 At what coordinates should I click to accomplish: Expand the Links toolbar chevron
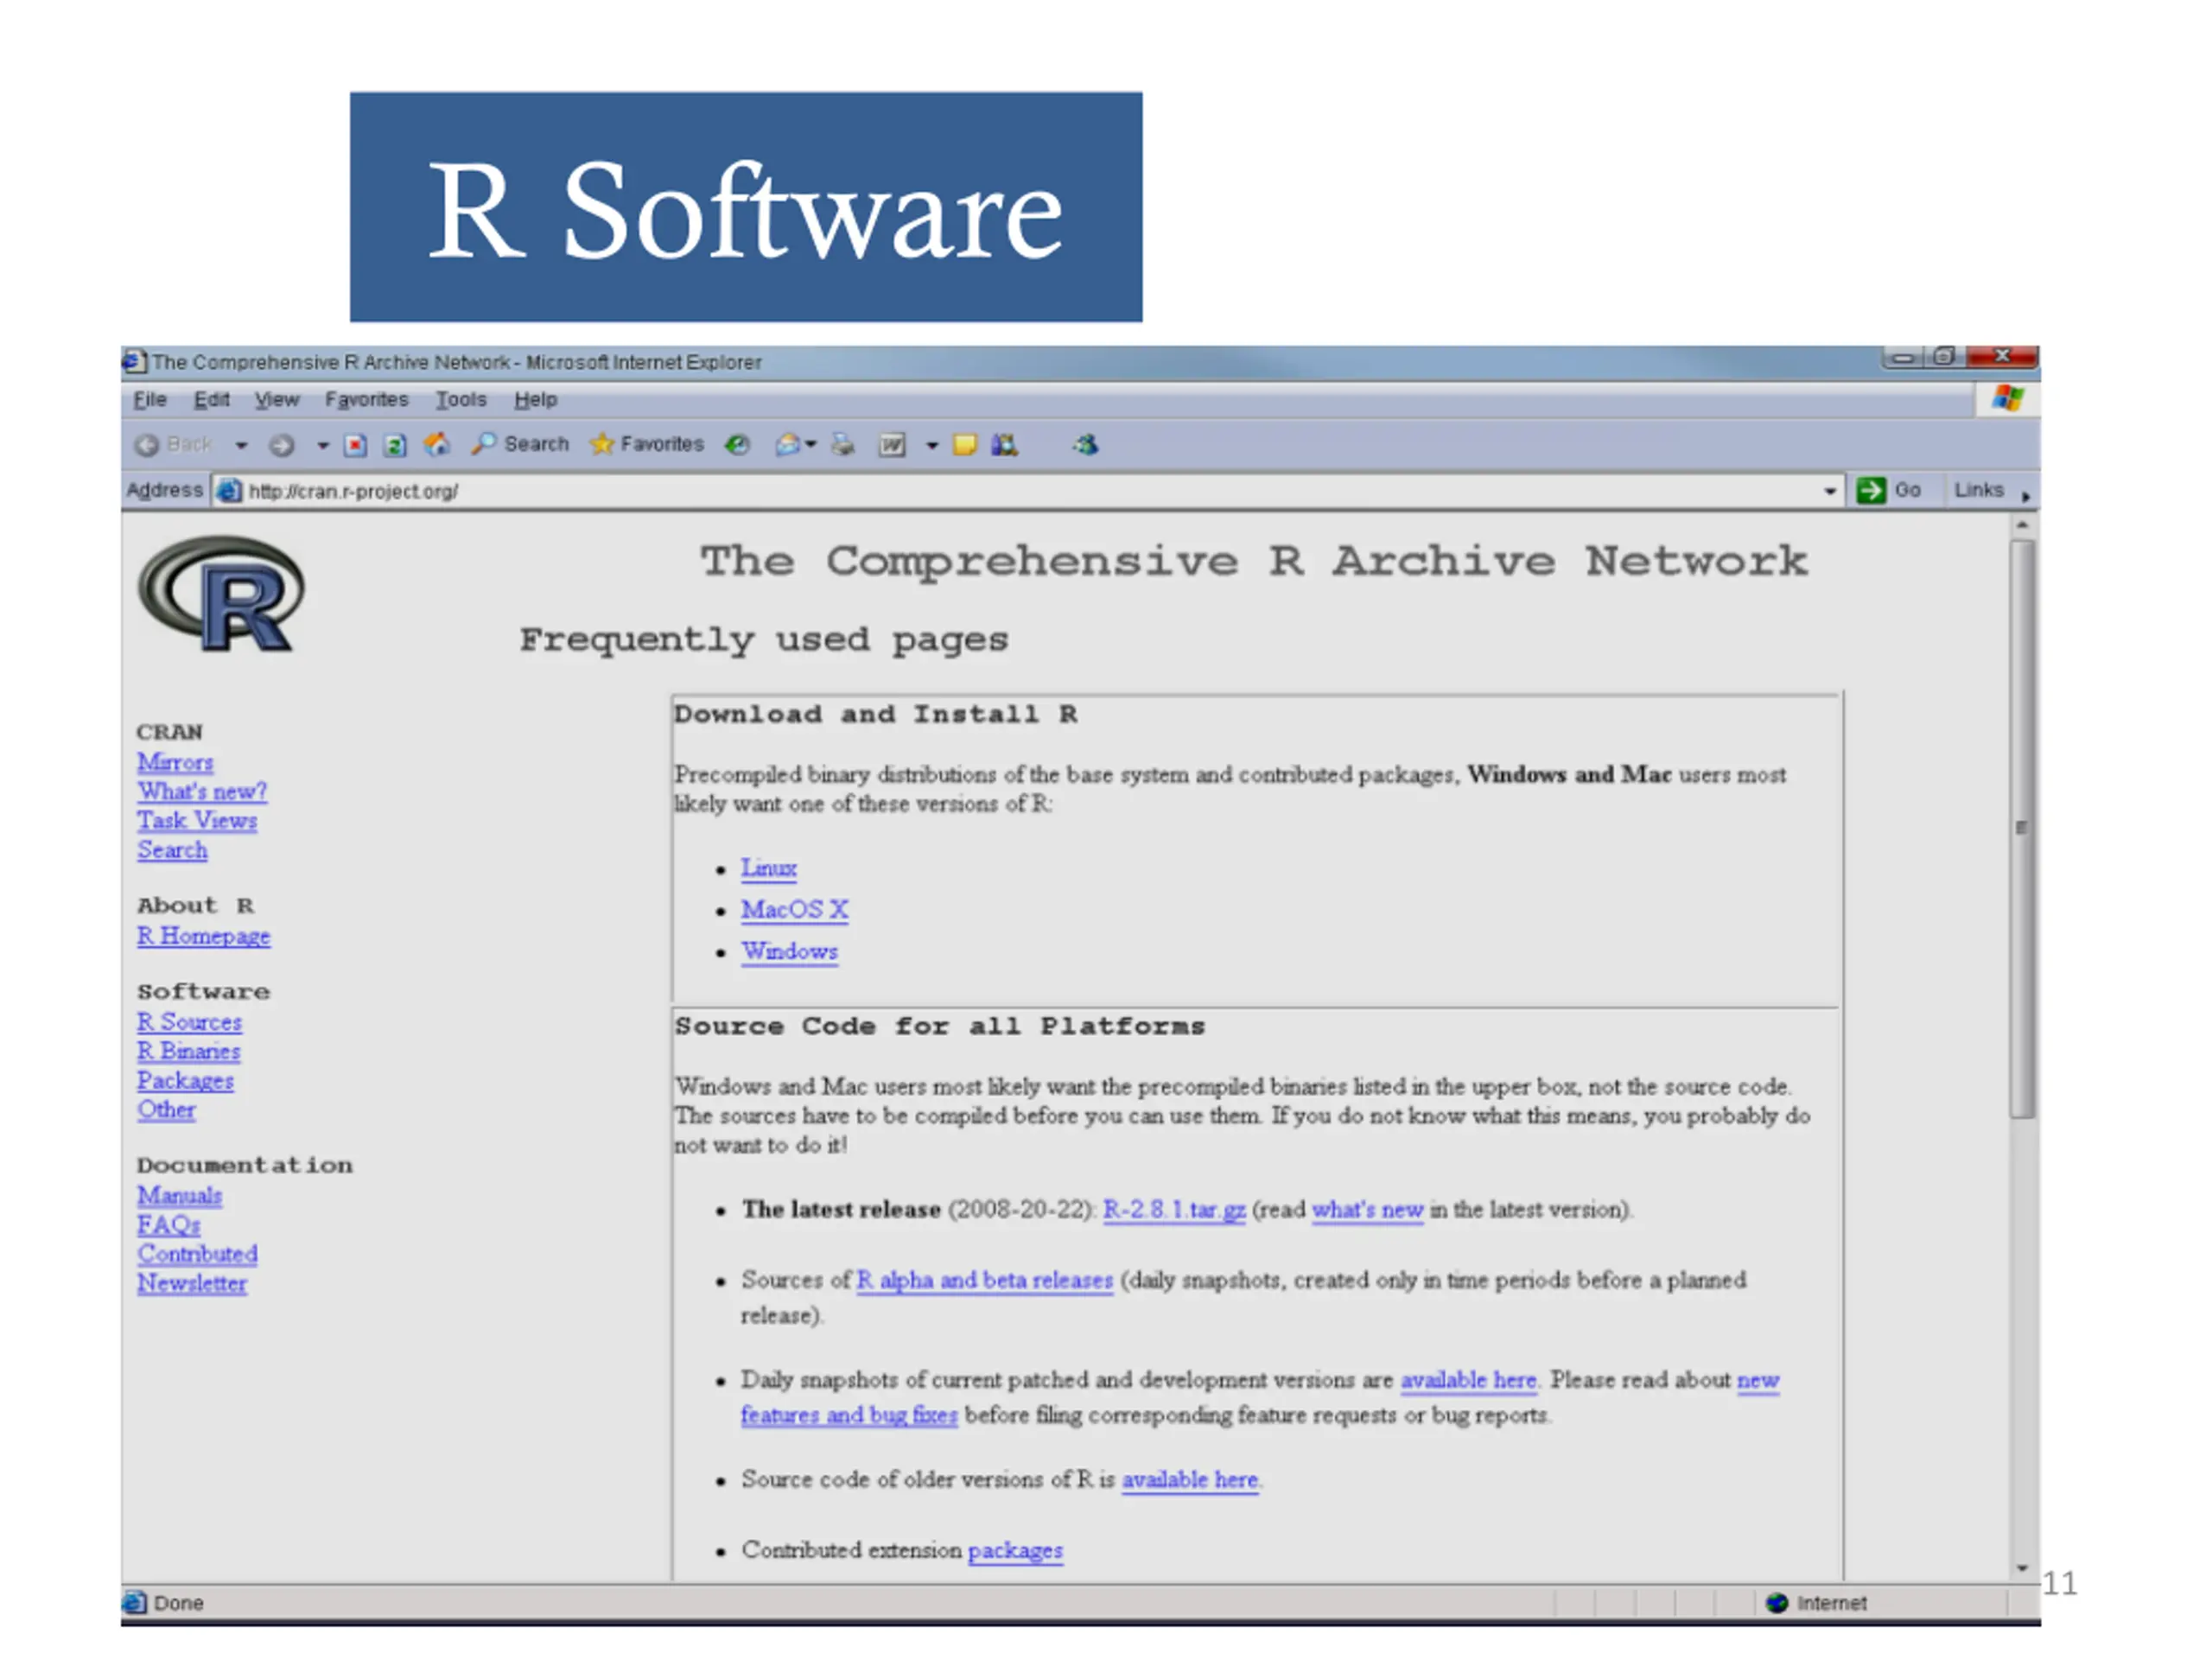coord(2026,496)
